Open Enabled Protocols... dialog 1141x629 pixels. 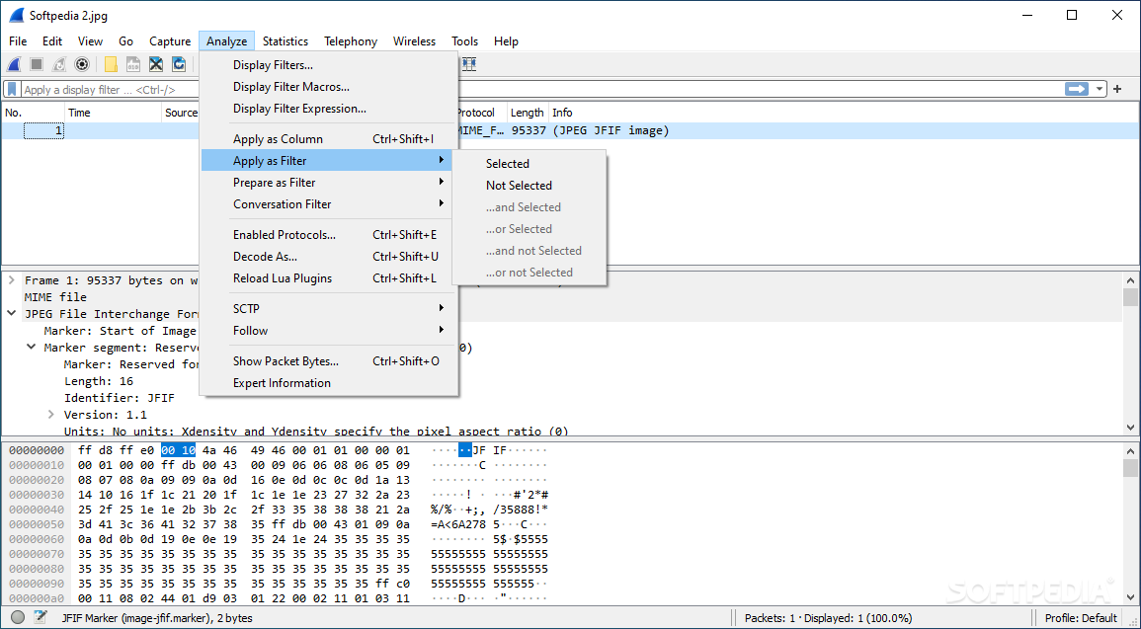click(x=329, y=235)
